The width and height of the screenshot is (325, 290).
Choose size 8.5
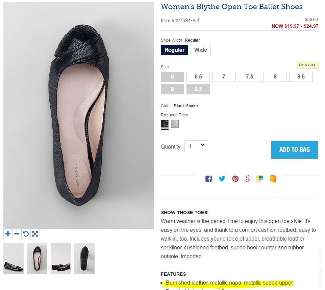pos(301,77)
